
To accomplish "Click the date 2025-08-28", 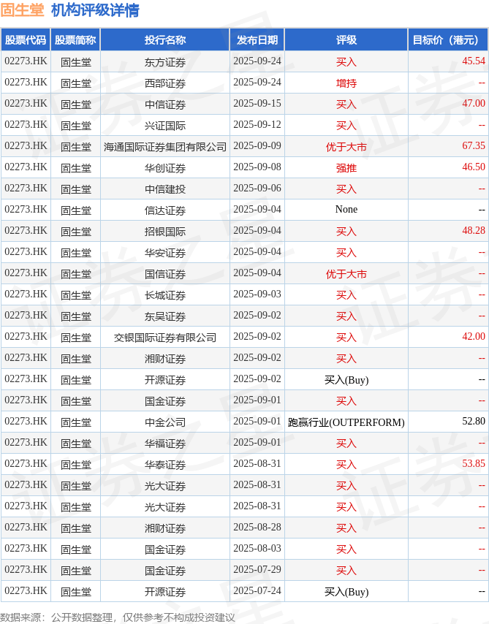I will point(257,527).
